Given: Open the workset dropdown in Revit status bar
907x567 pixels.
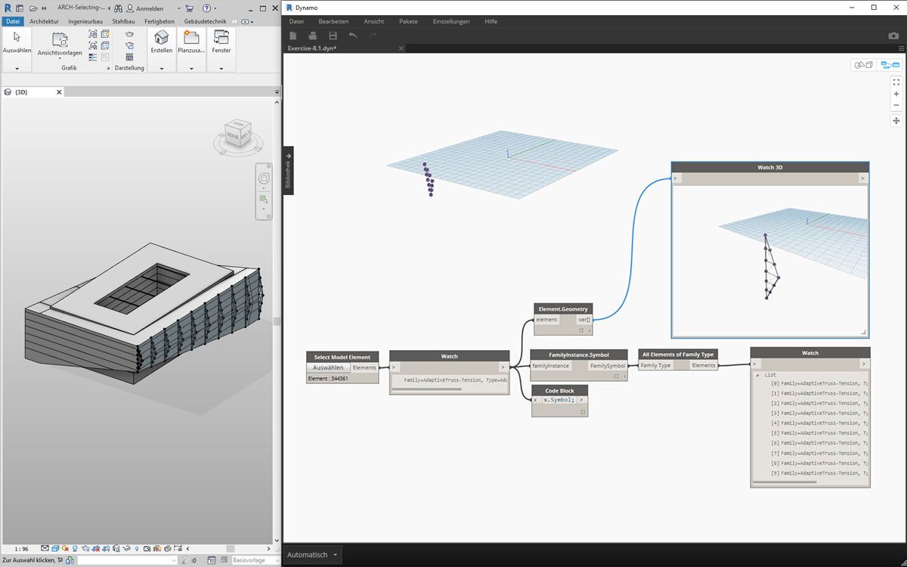Looking at the screenshot, I should [127, 560].
